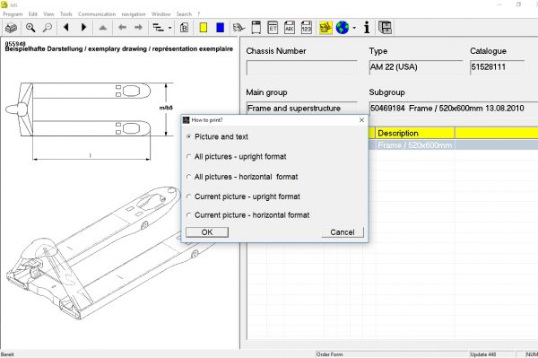The width and height of the screenshot is (538, 358).
Task: Click the ET notepad icon
Action: point(273,28)
